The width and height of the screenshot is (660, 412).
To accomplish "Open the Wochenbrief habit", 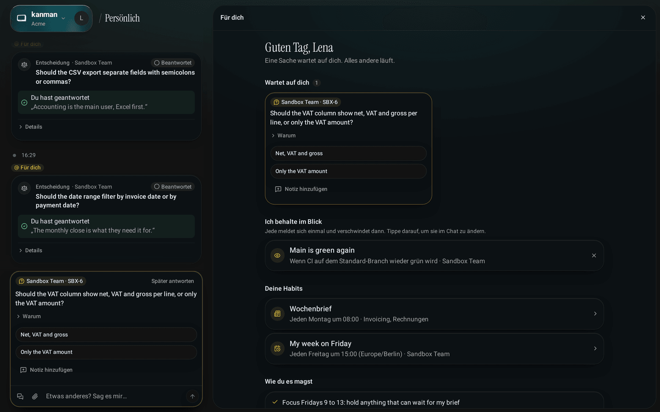I will point(434,314).
